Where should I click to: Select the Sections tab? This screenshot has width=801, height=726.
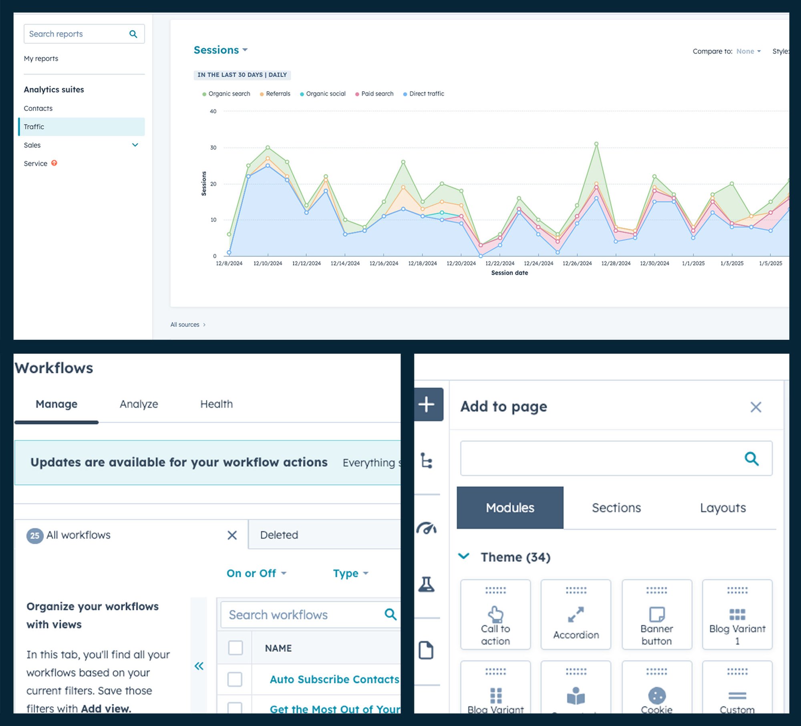(616, 508)
